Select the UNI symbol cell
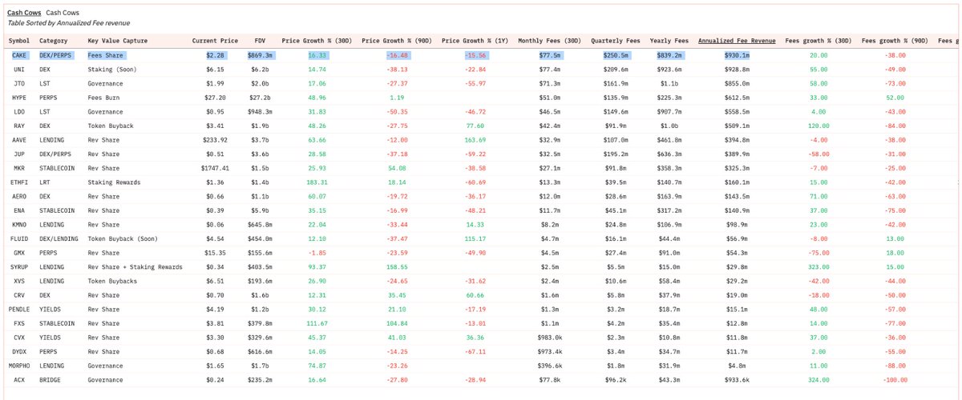This screenshot has width=962, height=400. (x=20, y=70)
